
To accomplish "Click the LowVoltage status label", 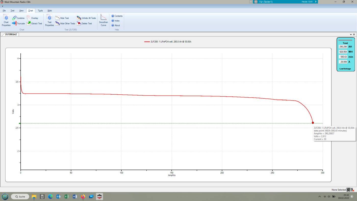I will [345, 69].
